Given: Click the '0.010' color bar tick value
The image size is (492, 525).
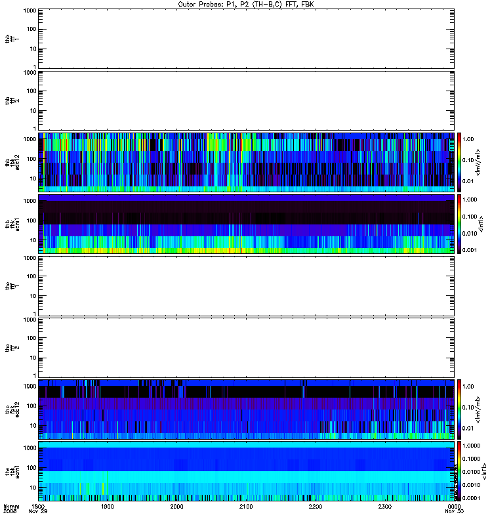Looking at the screenshot, I should click(x=470, y=234).
